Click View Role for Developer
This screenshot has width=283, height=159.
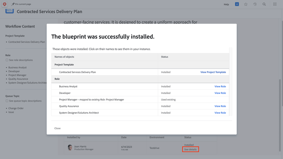pos(220,93)
